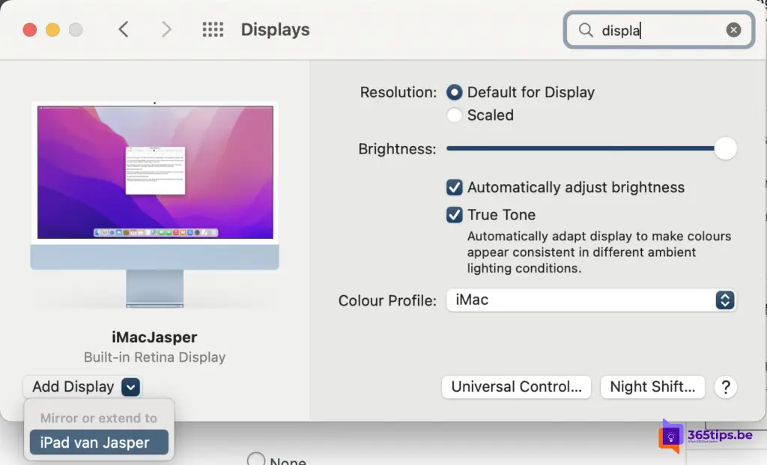Go back with the left chevron
The width and height of the screenshot is (767, 465).
click(124, 29)
